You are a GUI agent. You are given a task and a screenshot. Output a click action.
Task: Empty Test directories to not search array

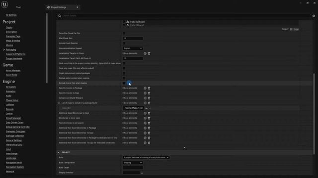(x=149, y=123)
